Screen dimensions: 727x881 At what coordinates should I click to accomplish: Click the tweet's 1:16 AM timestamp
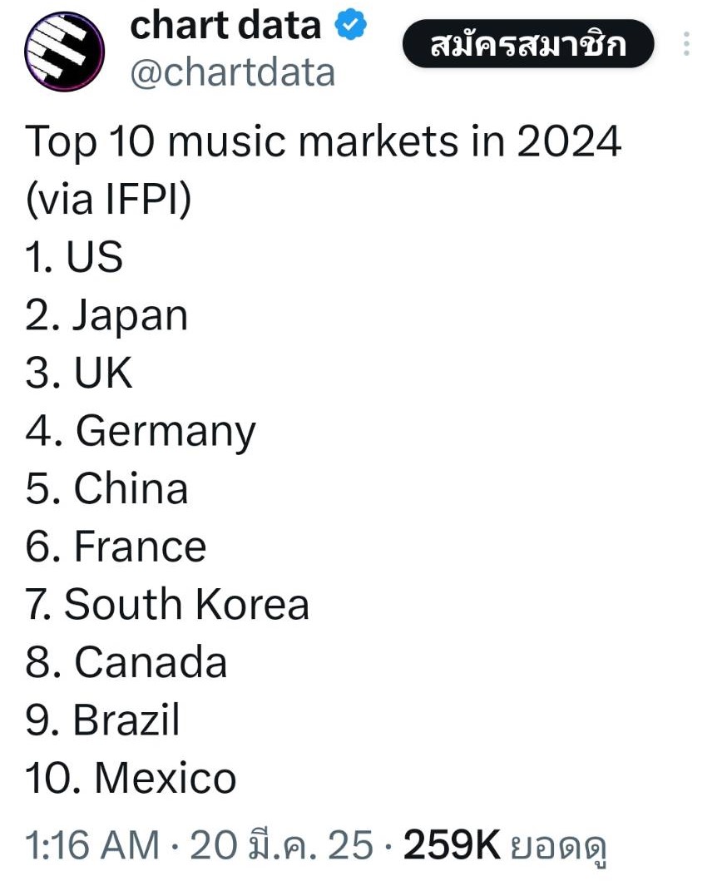coord(91,846)
